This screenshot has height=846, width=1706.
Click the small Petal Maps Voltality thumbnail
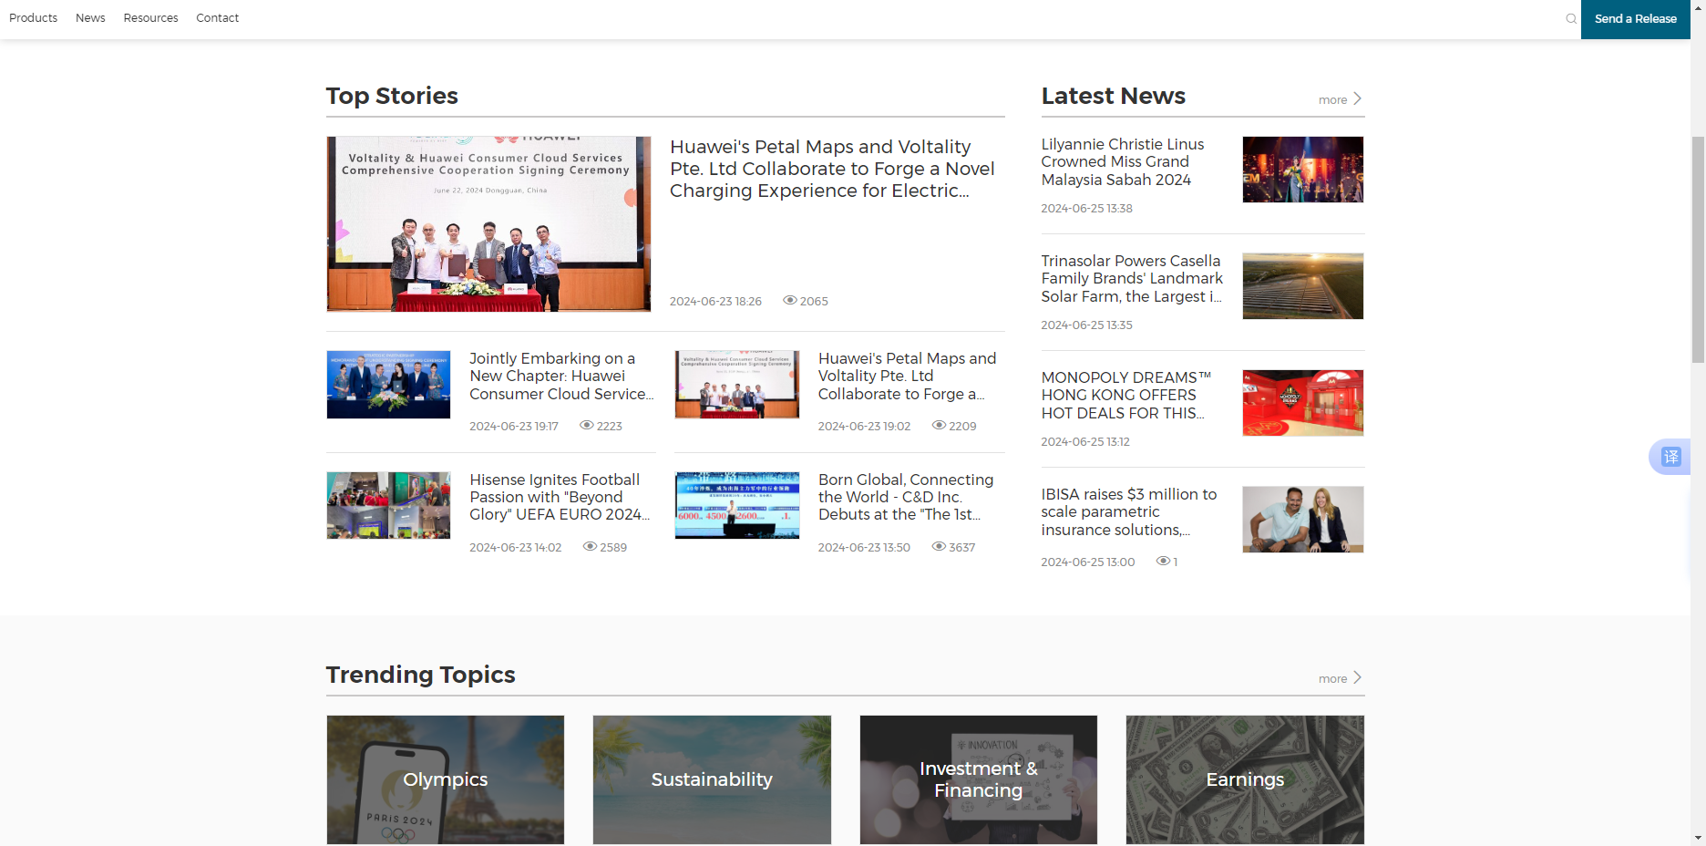pyautogui.click(x=736, y=385)
